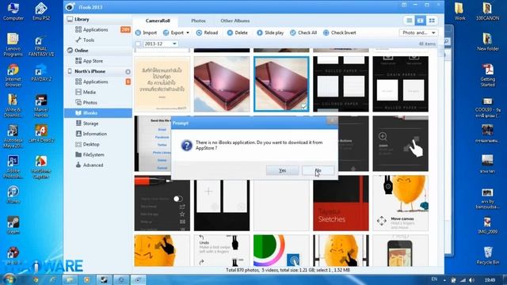Select the color wheel thumbnail

point(281,251)
